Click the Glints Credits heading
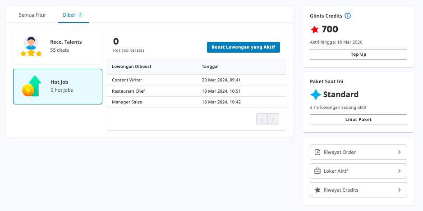Screen dimensions: 423x211 (326, 16)
